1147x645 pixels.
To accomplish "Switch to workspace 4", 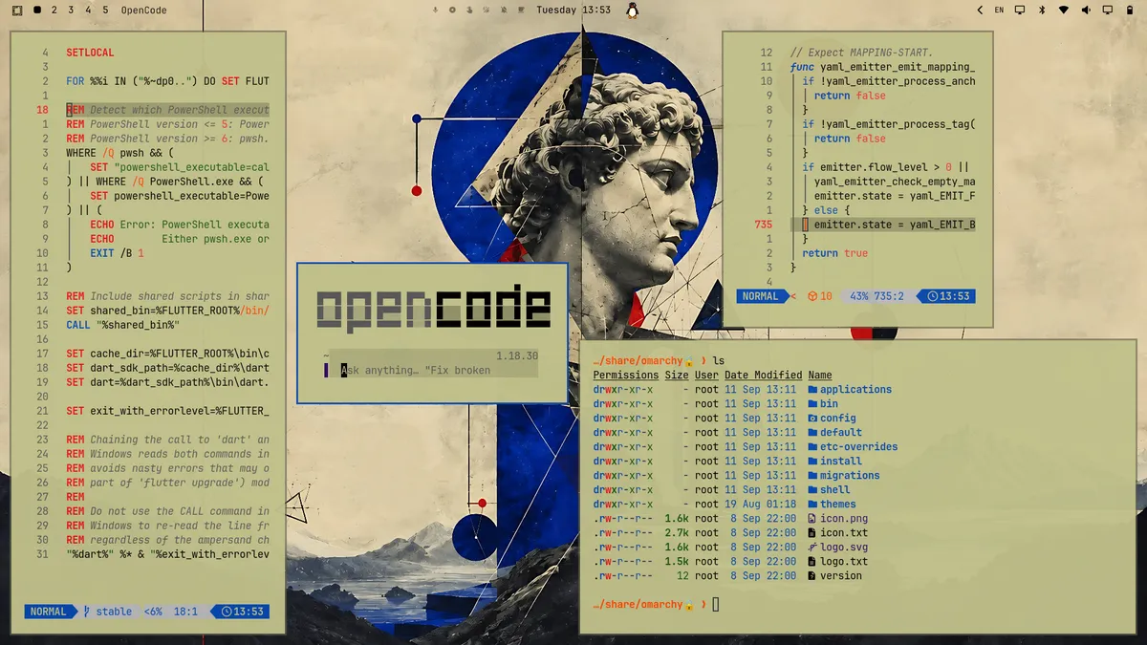I will coord(88,10).
